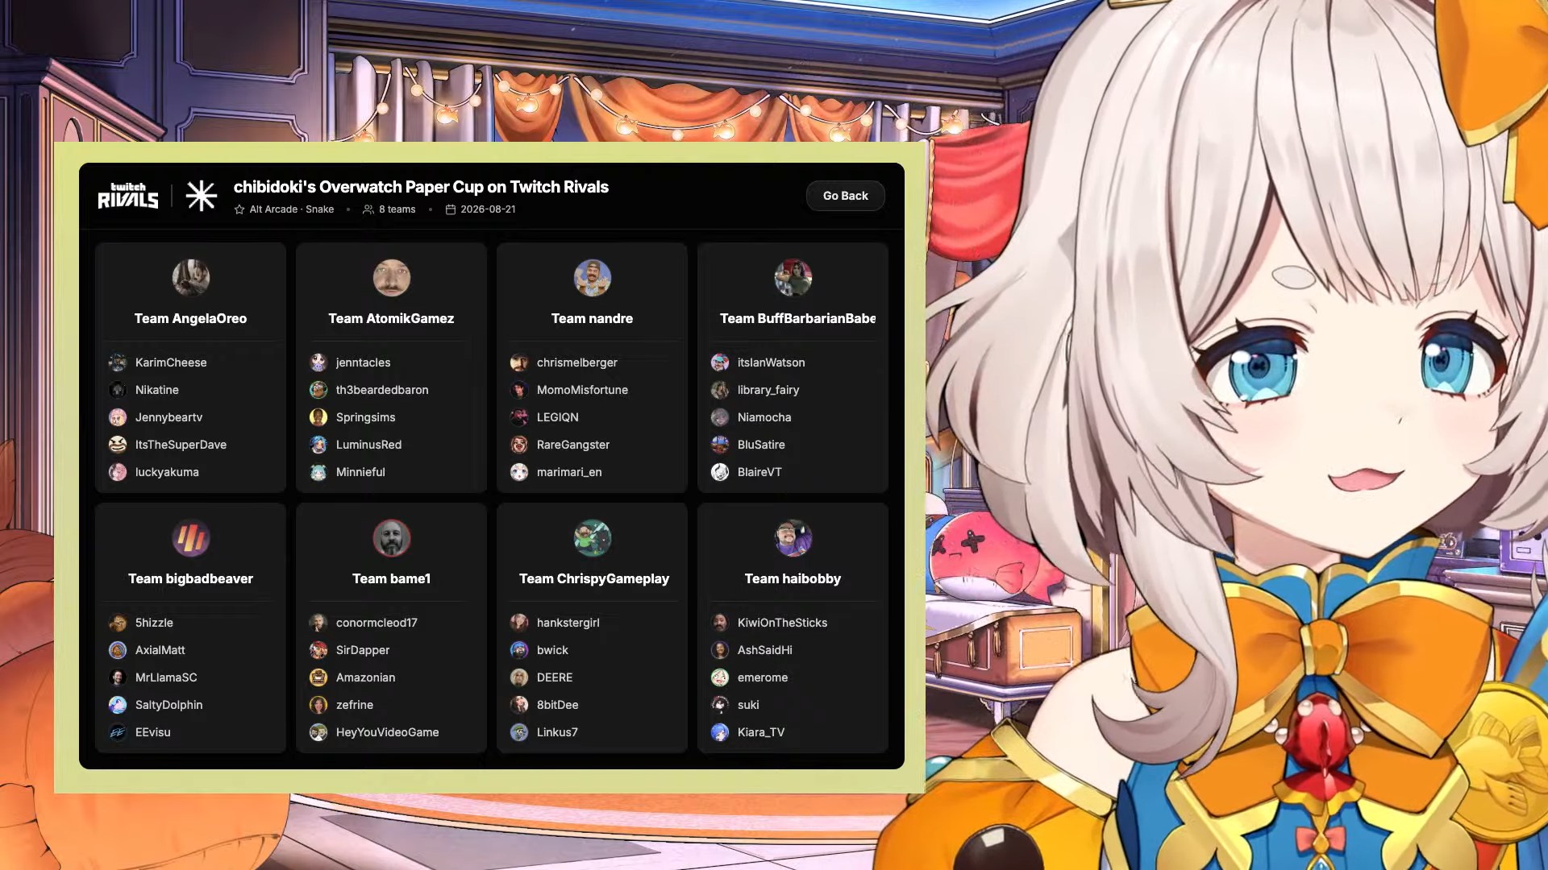The width and height of the screenshot is (1548, 870).
Task: Select the Kiara_TV avatar icon
Action: 720,732
